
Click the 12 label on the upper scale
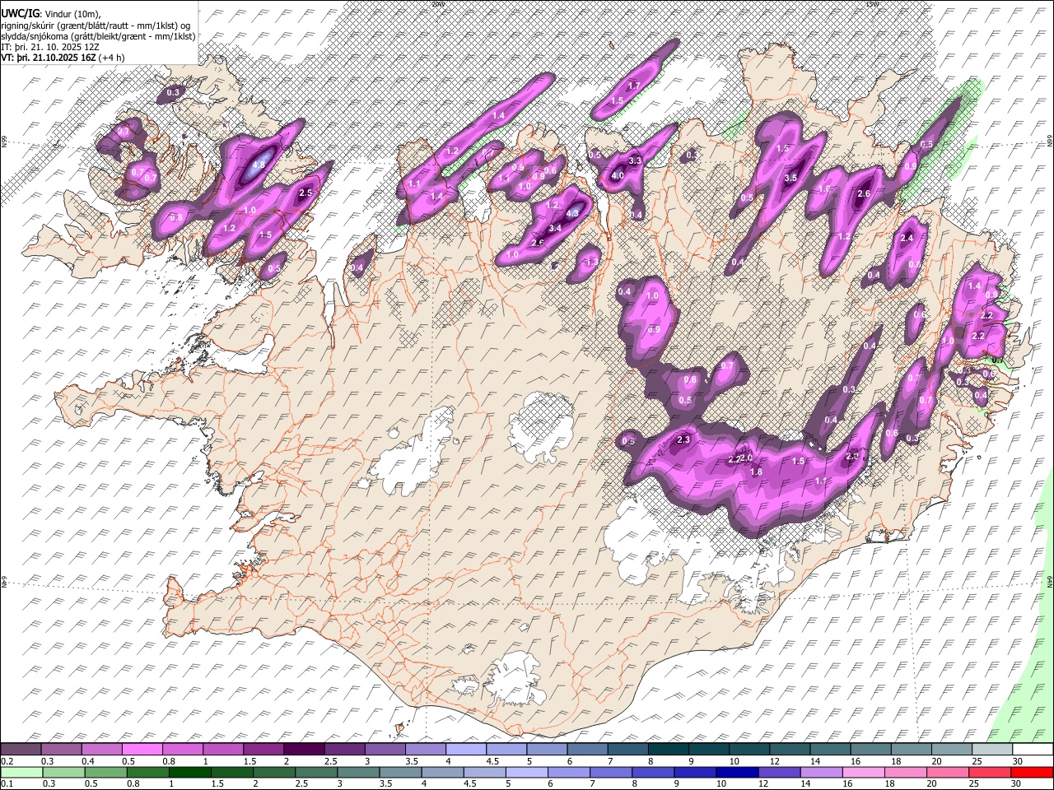(775, 761)
